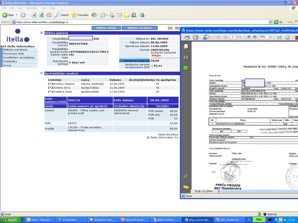Save a copy of the PDF attachment
Image resolution: width=298 pixels, height=223 pixels.
point(195,37)
